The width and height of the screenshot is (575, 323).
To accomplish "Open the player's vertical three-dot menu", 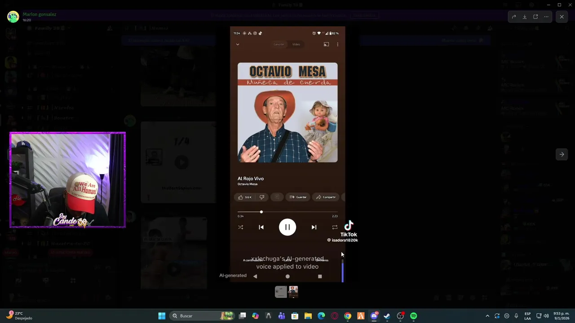I will pyautogui.click(x=337, y=44).
